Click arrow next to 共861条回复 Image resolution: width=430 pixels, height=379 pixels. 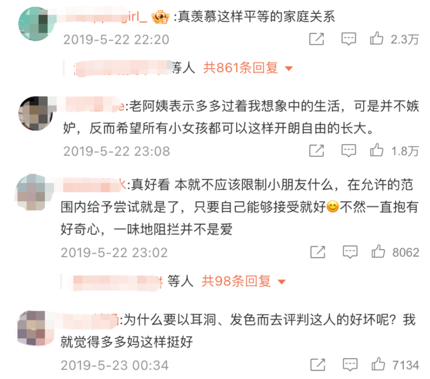pos(289,68)
